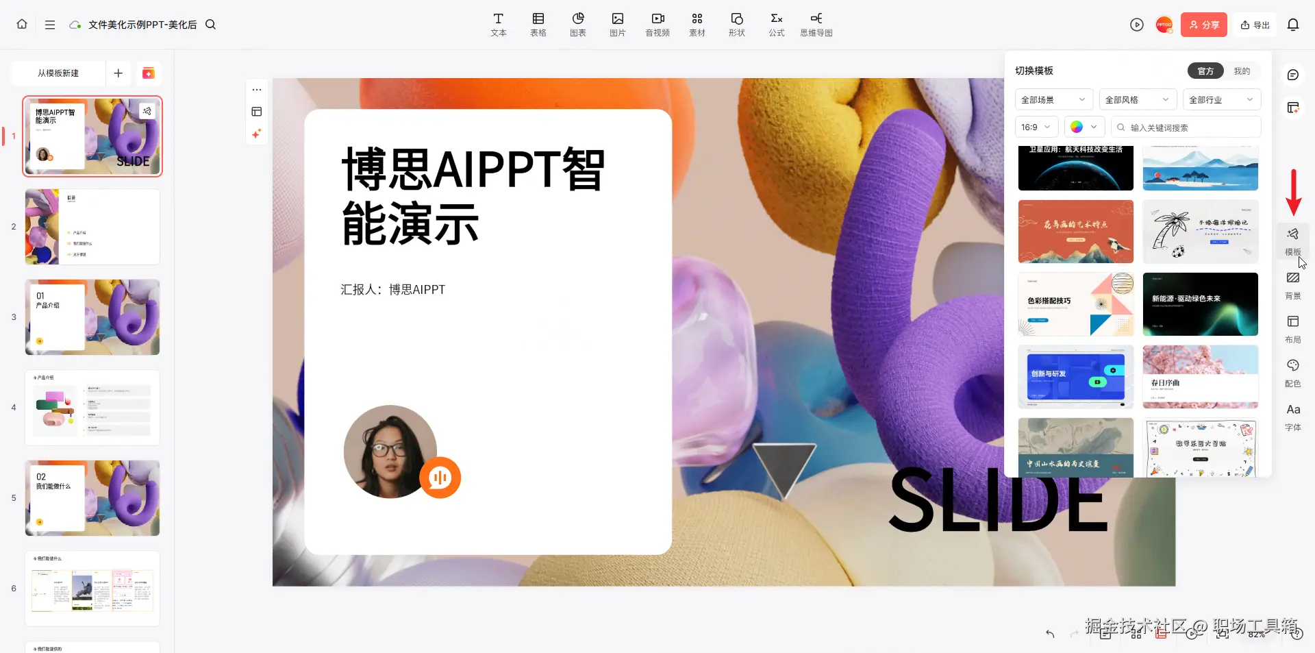Click the layout icon beside the canvas
The width and height of the screenshot is (1315, 653).
tap(257, 112)
